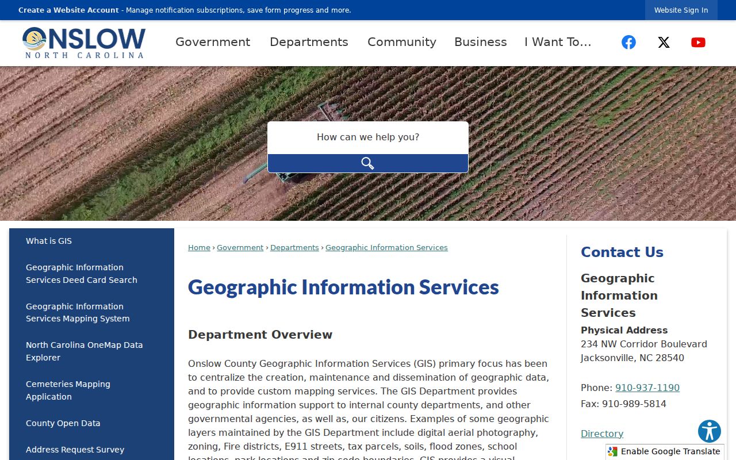The height and width of the screenshot is (460, 736).
Task: Open the I Want To... menu
Action: click(558, 42)
